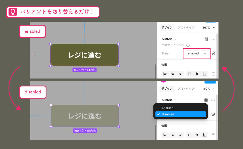This screenshot has height=149, width=243.
Task: Click size label under the enabled button
Action: click(x=84, y=70)
